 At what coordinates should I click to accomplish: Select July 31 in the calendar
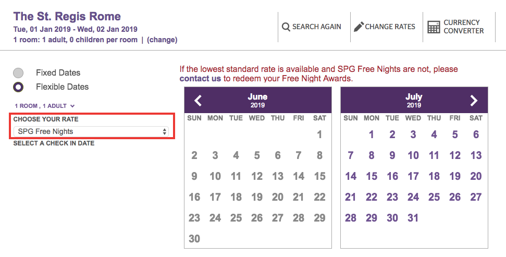pyautogui.click(x=413, y=218)
